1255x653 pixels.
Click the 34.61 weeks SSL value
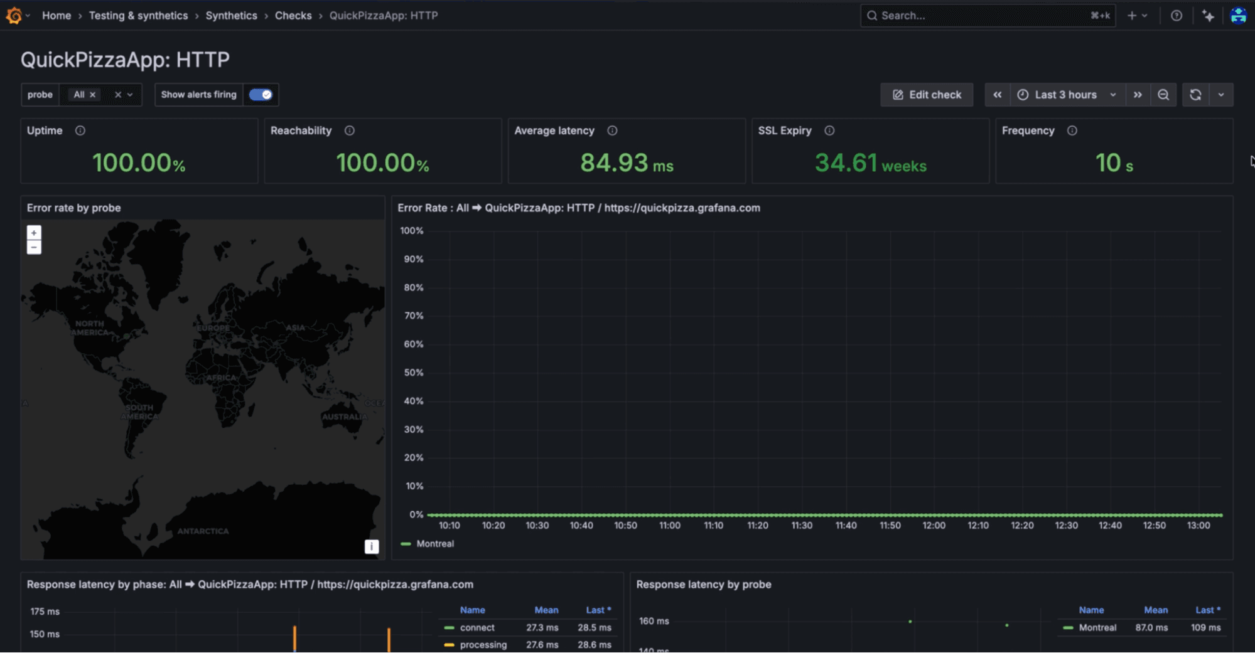[x=871, y=163]
